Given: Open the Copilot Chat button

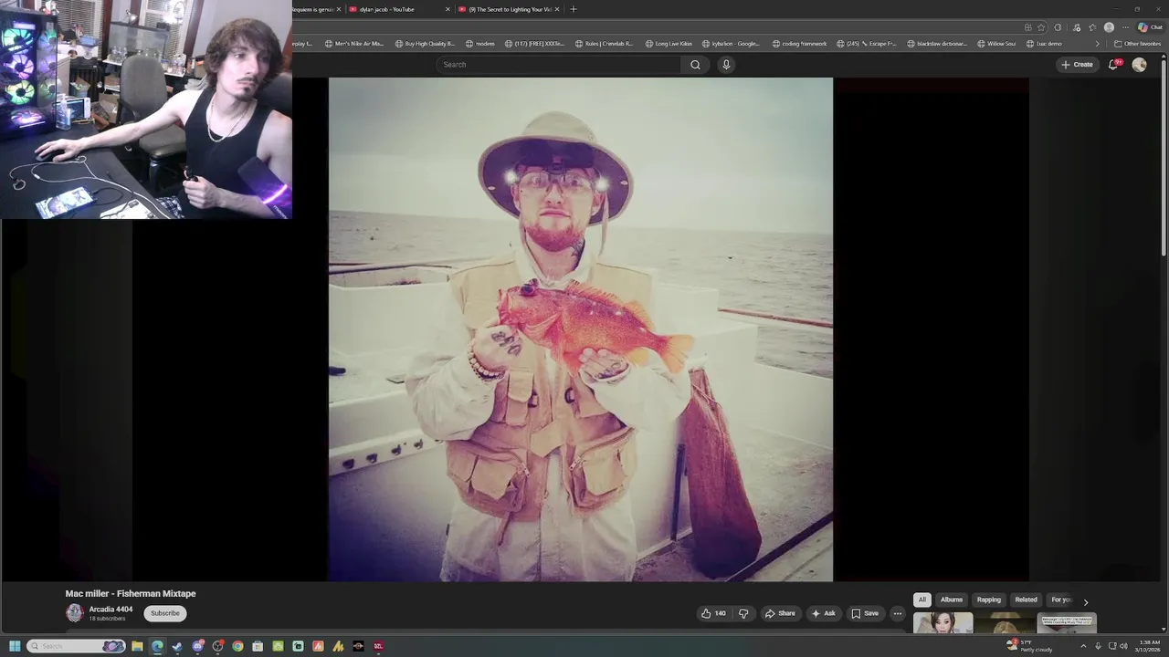Looking at the screenshot, I should point(1150,27).
